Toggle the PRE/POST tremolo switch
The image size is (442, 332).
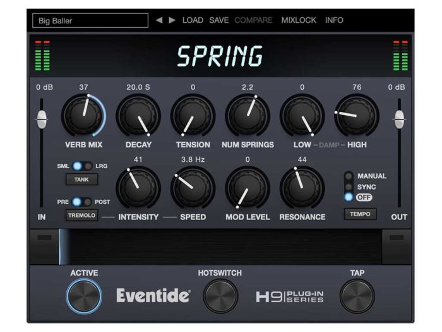pos(81,202)
